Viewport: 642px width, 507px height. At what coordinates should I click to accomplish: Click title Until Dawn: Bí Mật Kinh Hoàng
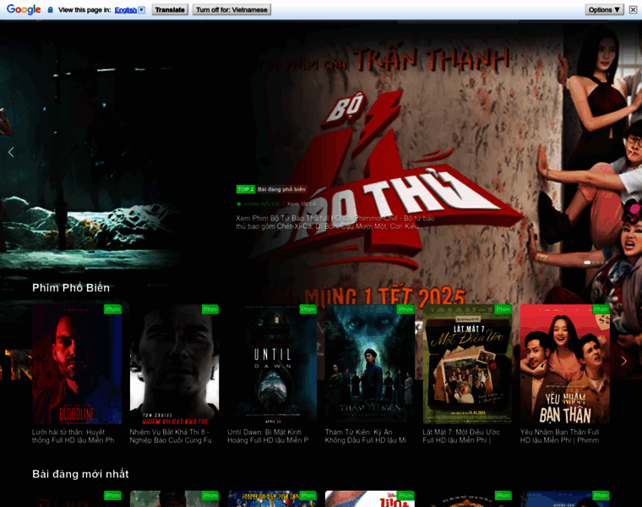pos(268,436)
